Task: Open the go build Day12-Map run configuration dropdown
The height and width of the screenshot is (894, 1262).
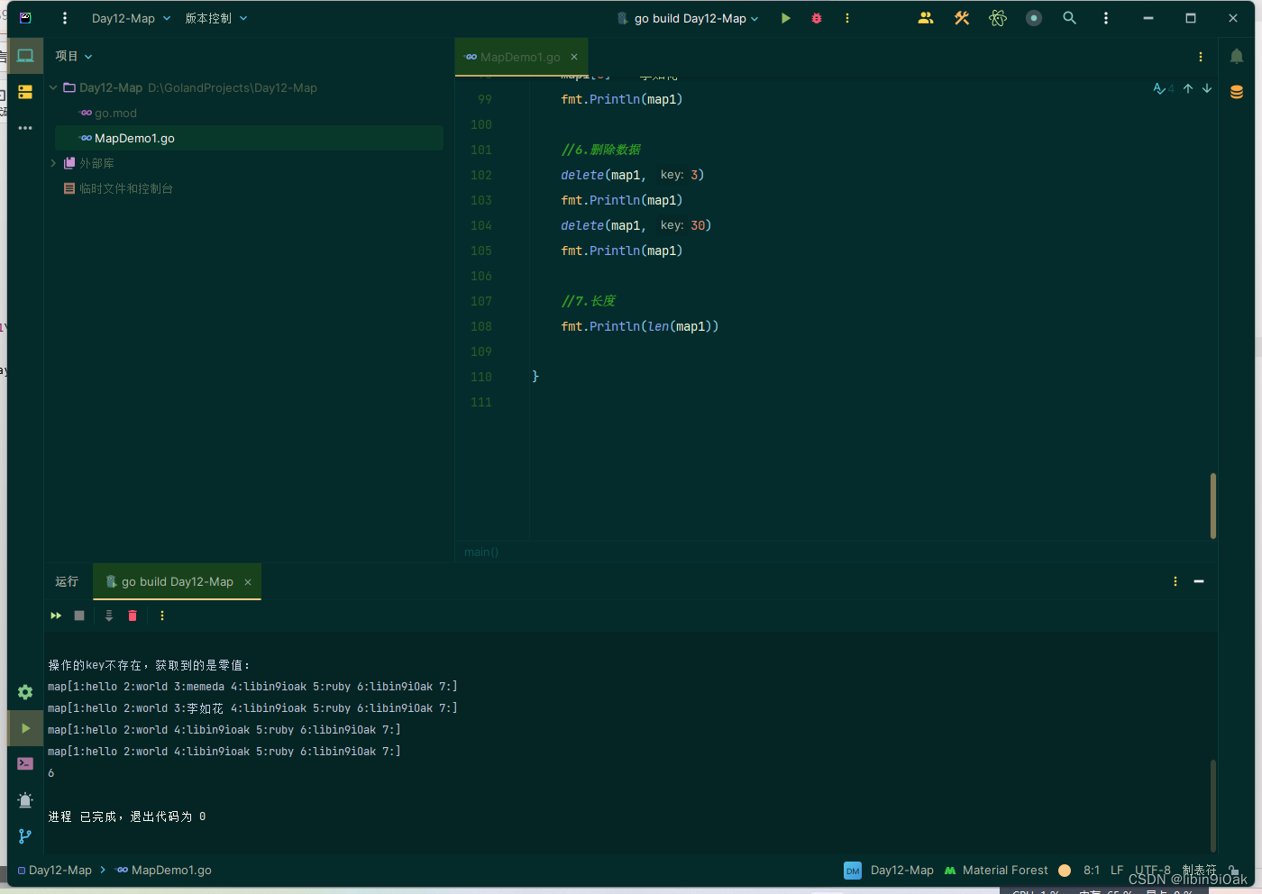Action: tap(688, 18)
